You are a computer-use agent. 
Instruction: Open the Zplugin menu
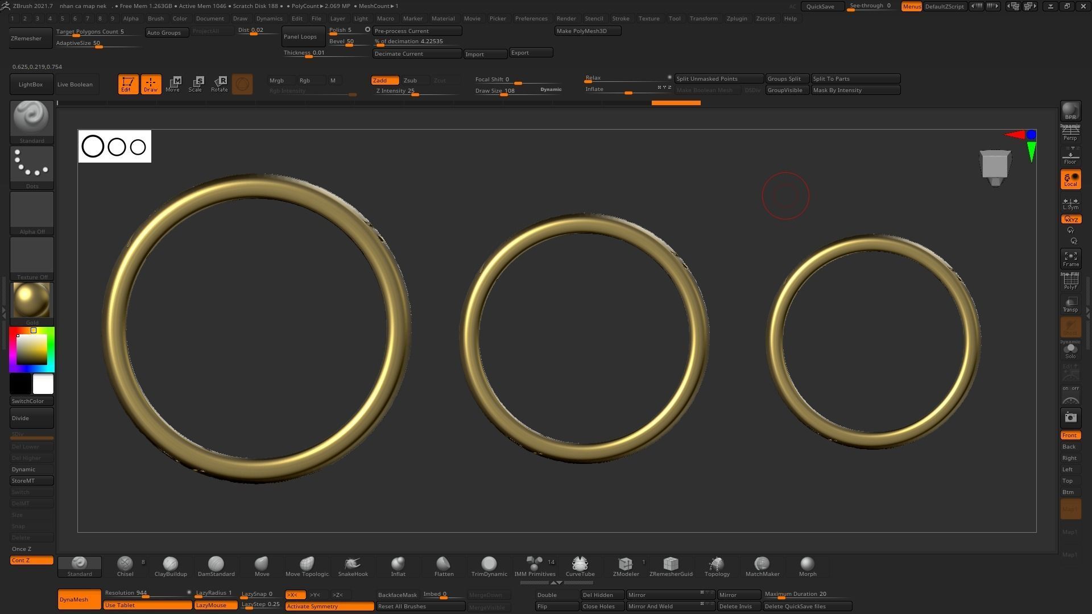click(x=737, y=18)
